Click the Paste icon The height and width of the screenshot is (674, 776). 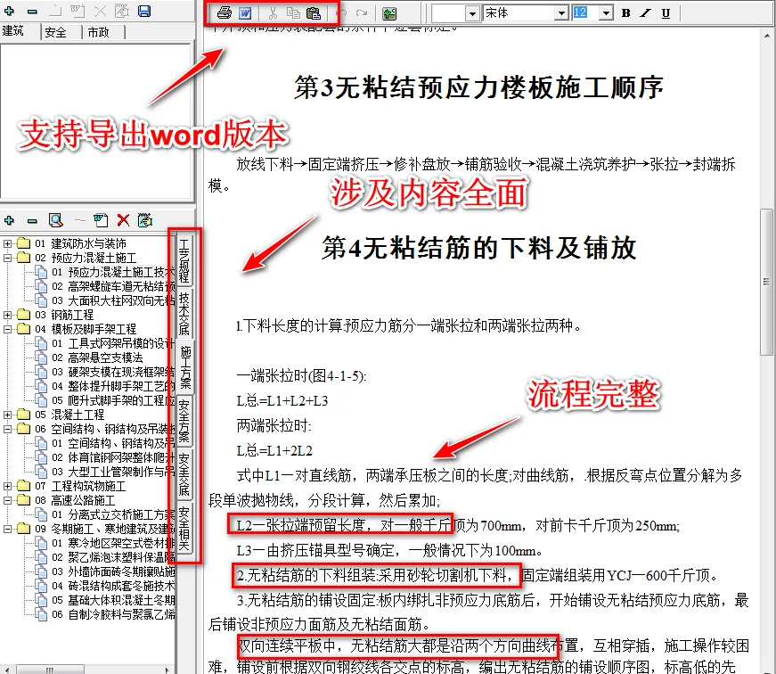(x=314, y=12)
